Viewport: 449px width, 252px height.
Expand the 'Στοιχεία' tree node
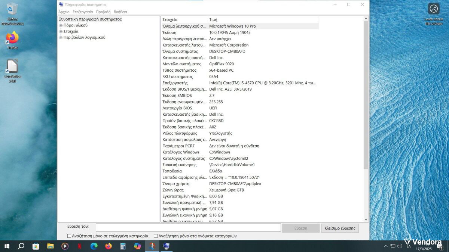point(61,31)
